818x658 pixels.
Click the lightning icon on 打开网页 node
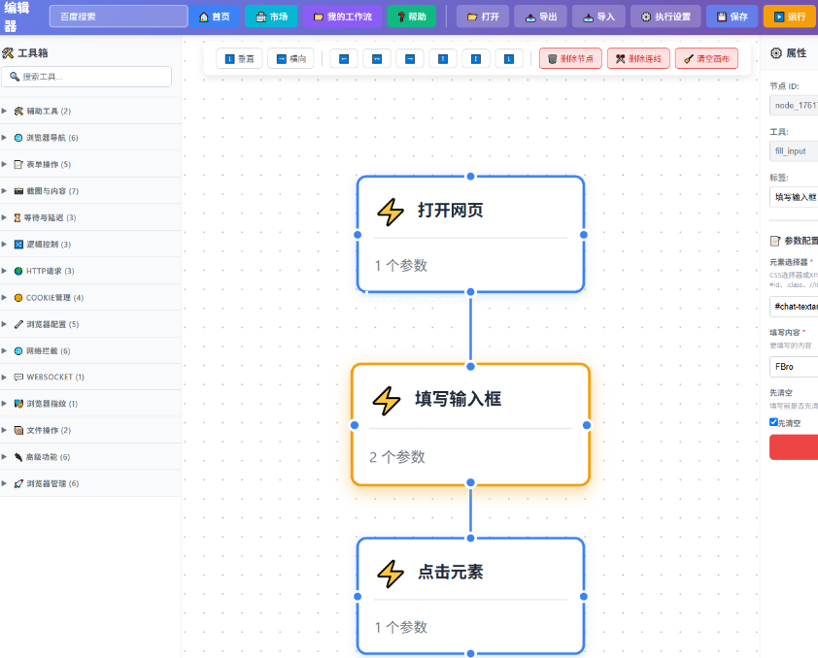tap(391, 212)
